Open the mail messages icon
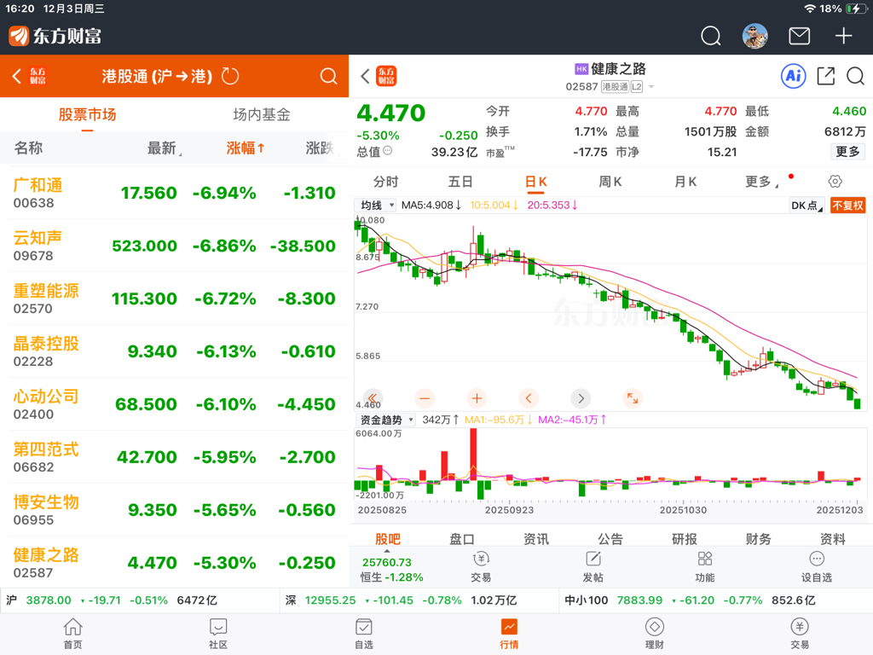 799,36
